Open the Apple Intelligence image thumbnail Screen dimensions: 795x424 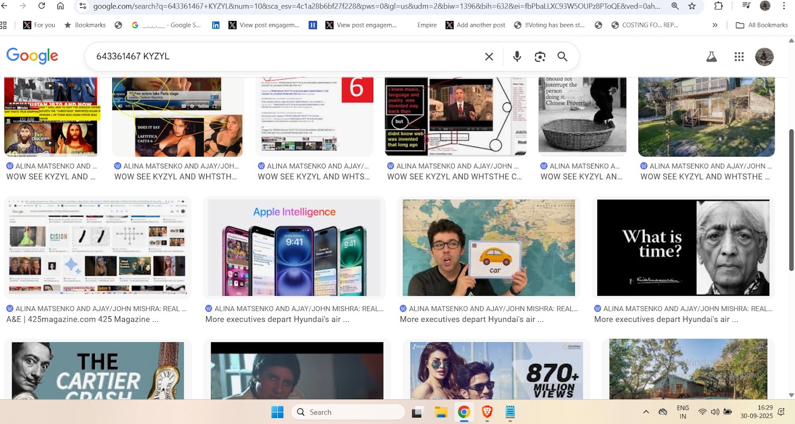click(x=294, y=248)
